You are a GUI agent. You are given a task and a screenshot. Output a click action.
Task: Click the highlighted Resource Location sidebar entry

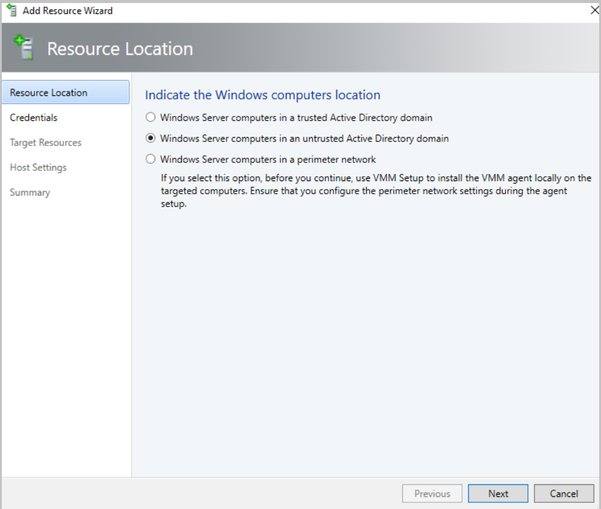(x=48, y=92)
